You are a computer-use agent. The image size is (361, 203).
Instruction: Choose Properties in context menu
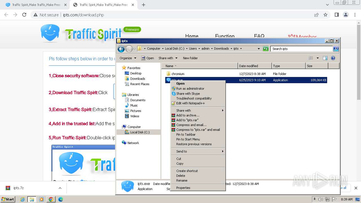pos(198,188)
